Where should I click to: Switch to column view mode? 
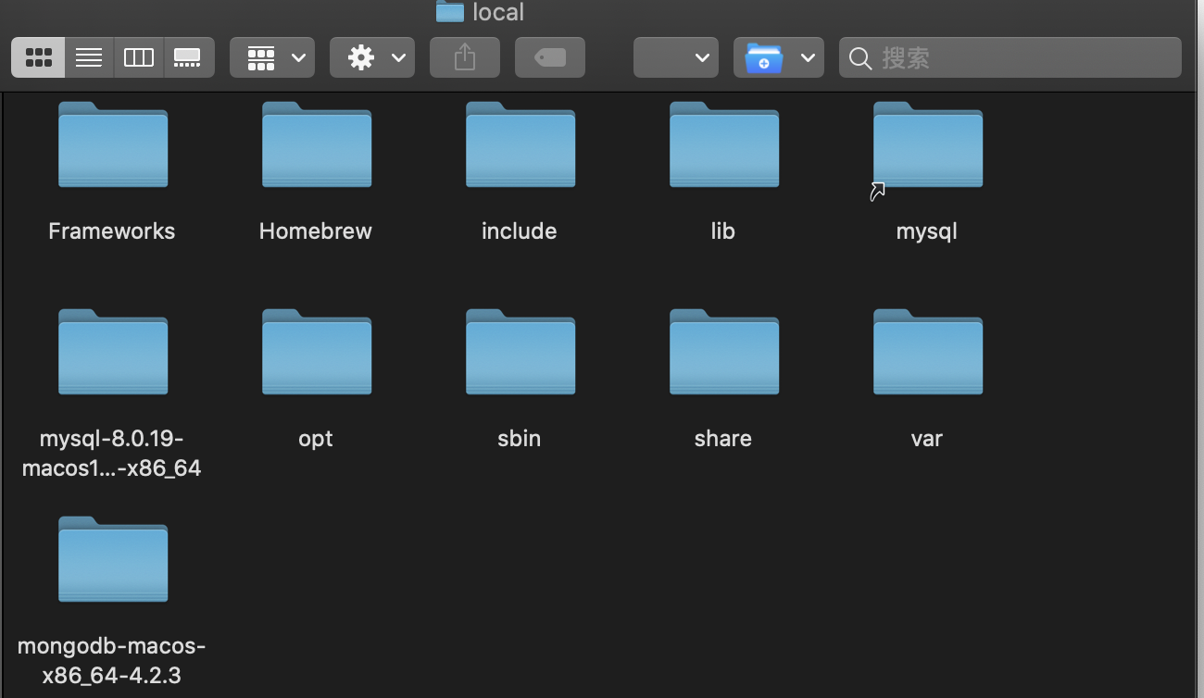(x=139, y=57)
